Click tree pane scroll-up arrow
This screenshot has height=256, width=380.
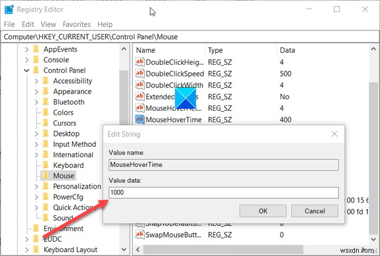point(124,49)
